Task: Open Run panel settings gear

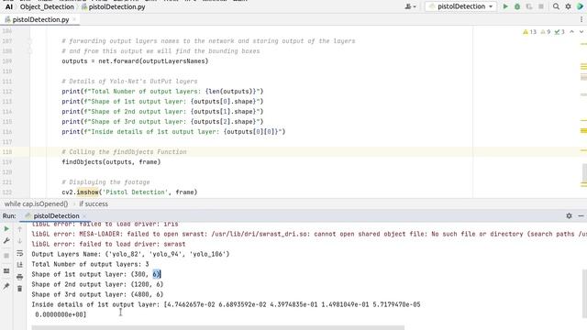Action: [569, 216]
